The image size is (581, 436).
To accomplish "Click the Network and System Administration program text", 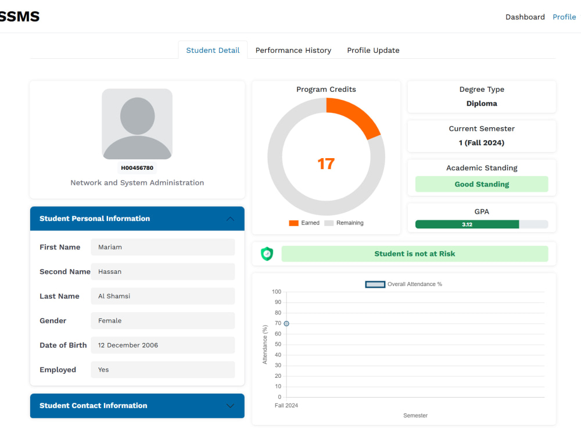I will pyautogui.click(x=137, y=183).
